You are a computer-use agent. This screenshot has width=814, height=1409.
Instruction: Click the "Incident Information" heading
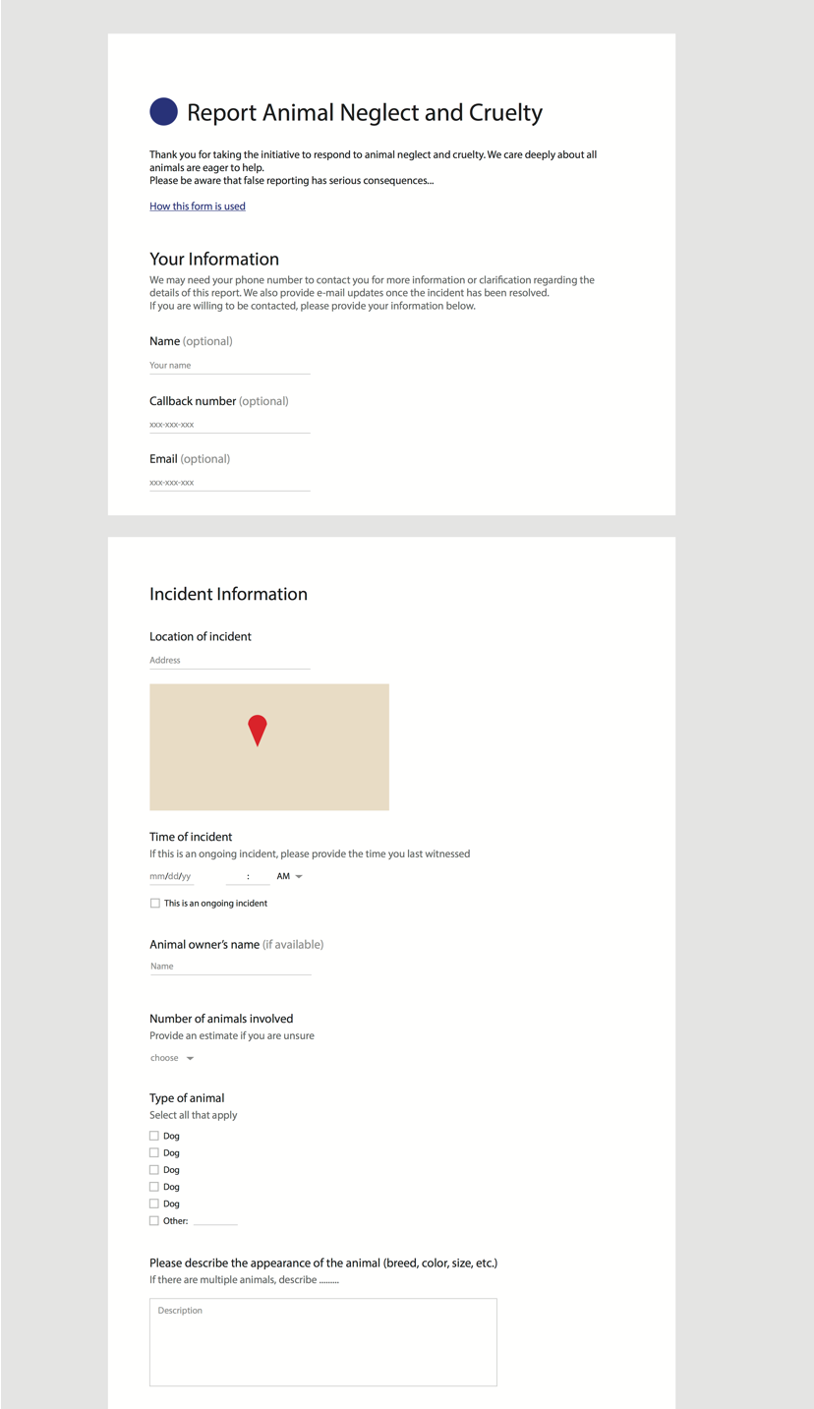point(228,594)
